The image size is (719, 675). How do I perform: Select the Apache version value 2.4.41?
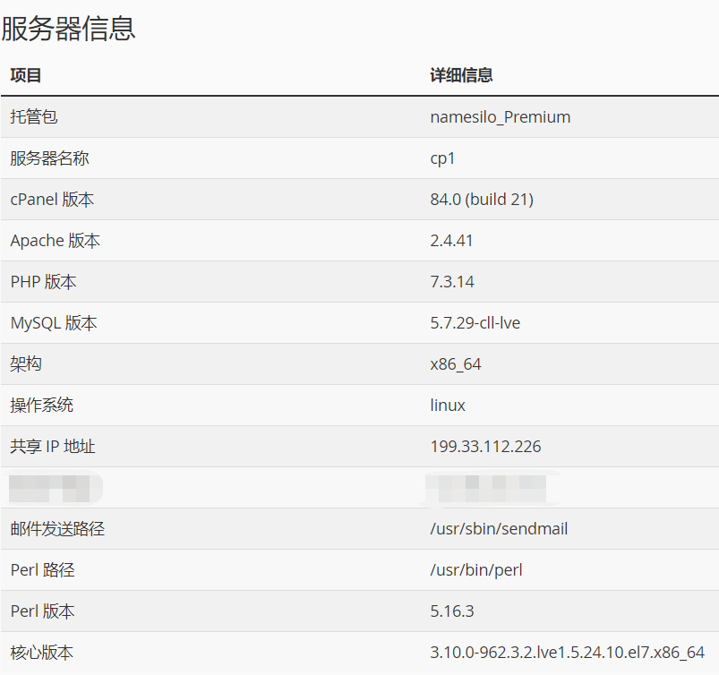451,241
